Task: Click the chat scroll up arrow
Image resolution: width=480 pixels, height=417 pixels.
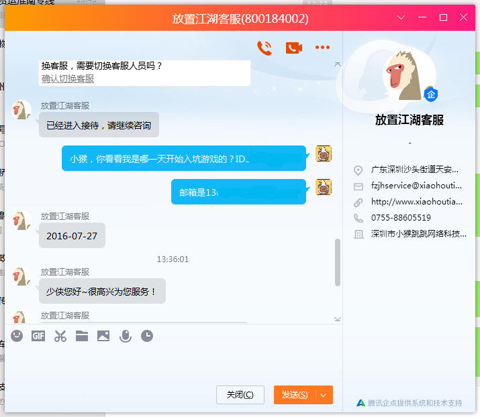Action: tap(338, 64)
